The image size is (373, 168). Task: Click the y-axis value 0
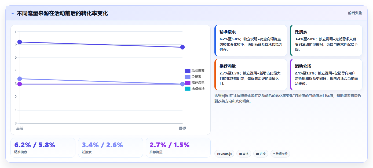[16, 123]
